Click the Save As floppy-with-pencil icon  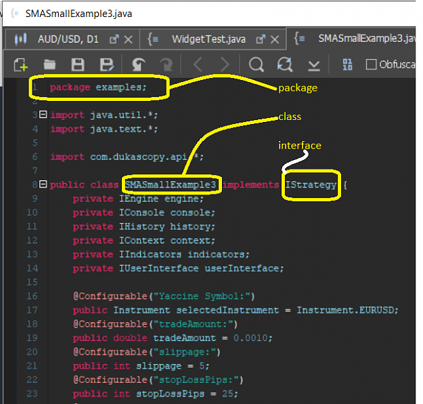coord(107,65)
